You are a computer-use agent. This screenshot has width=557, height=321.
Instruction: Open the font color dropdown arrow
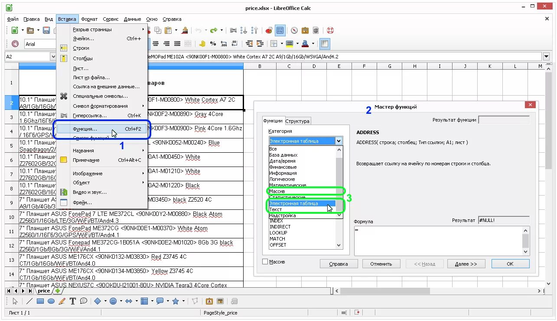pos(313,44)
